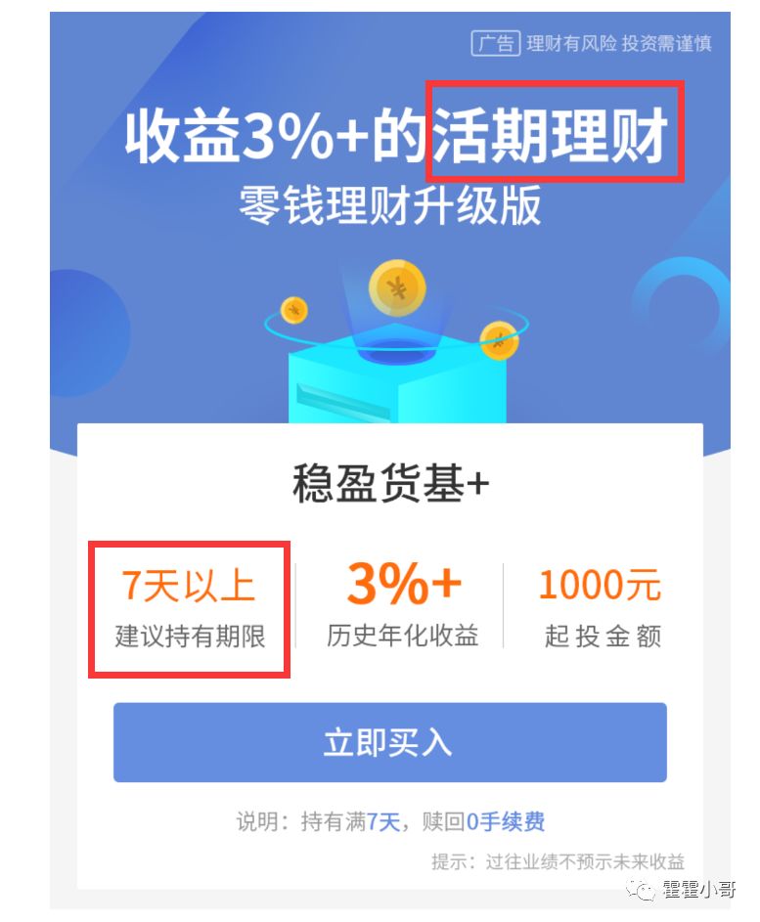Click the 历史年化收益 label
The width and height of the screenshot is (760, 922).
tap(402, 636)
